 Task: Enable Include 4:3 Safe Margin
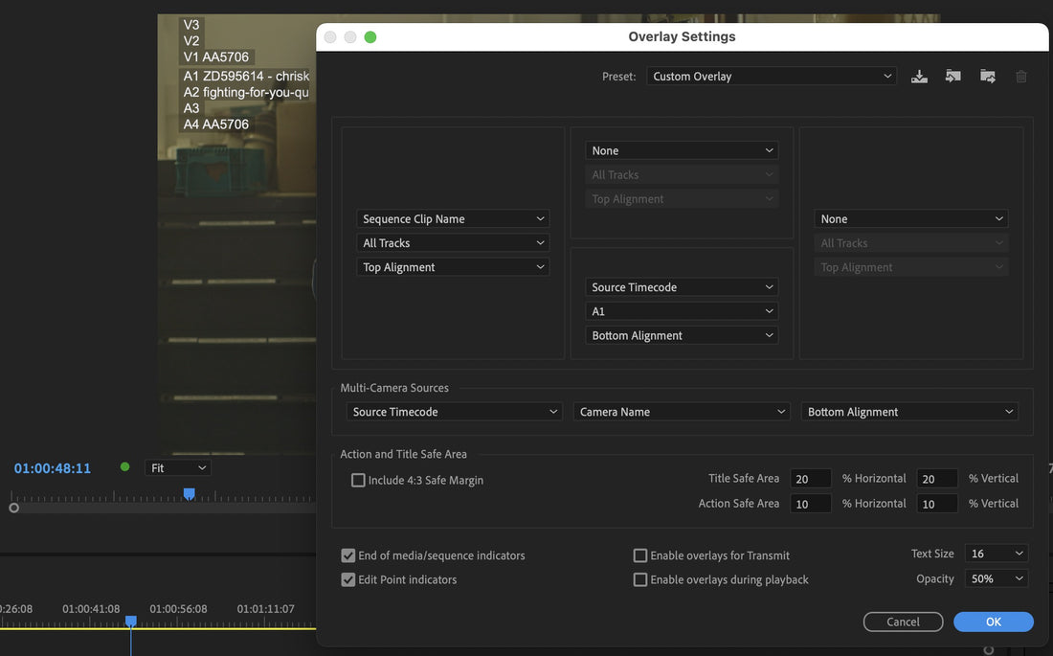coord(358,480)
